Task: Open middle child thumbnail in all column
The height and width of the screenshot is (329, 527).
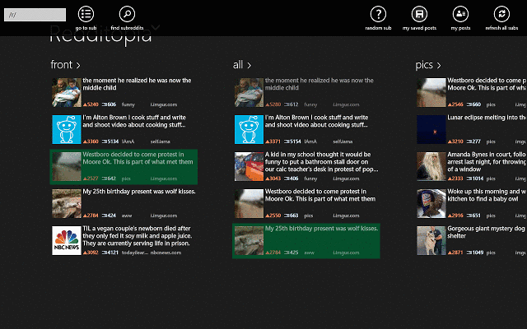Action: click(x=249, y=92)
